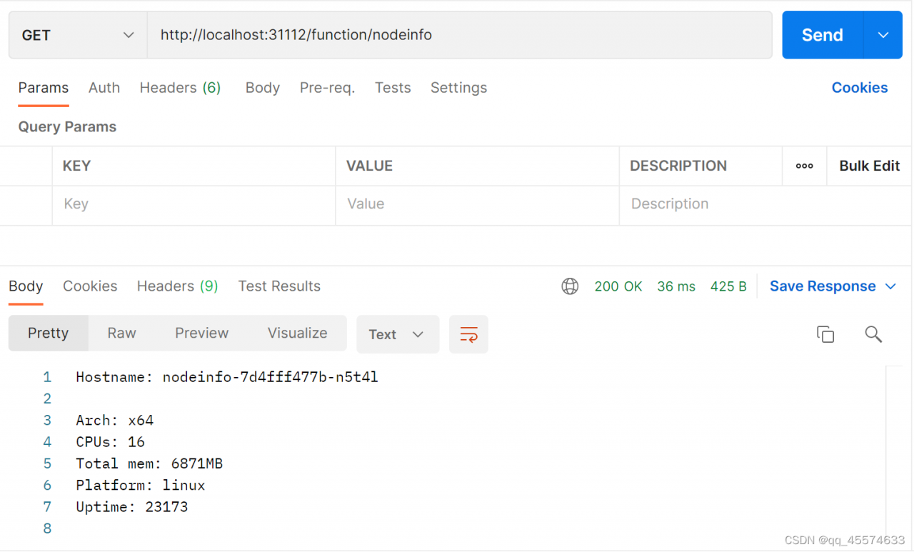
Task: Click Bulk Edit
Action: pyautogui.click(x=870, y=166)
